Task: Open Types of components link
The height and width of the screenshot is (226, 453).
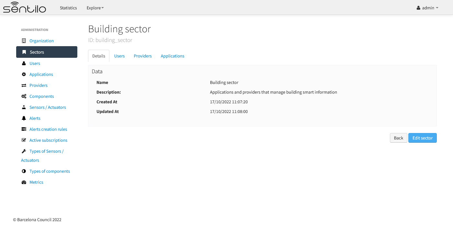Action: (x=50, y=171)
